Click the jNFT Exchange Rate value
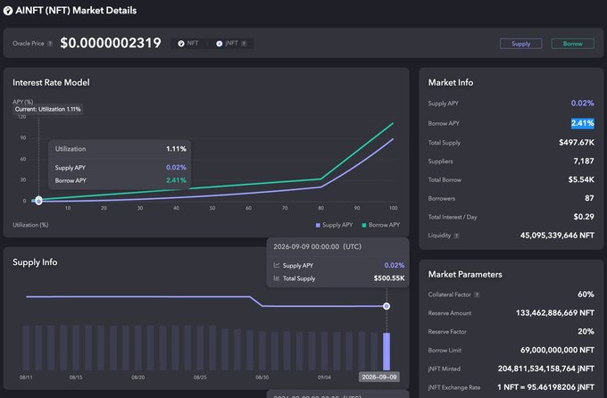This screenshot has width=607, height=398. [x=545, y=387]
